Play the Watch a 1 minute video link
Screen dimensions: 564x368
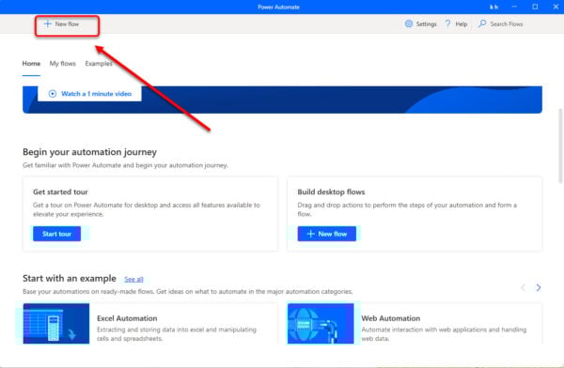coord(90,94)
